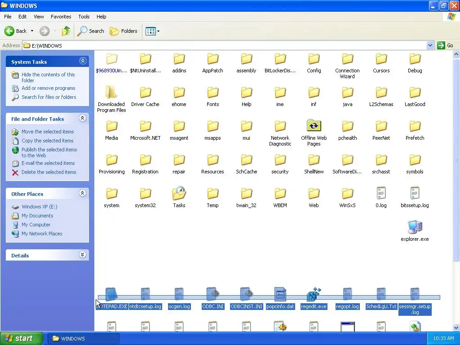The image size is (460, 345).
Task: Click the Windows start button
Action: point(22,338)
